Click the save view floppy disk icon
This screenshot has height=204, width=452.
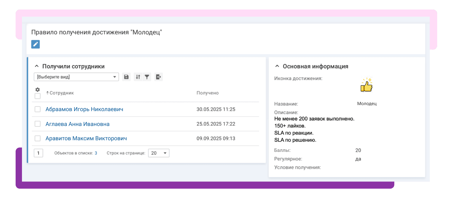(126, 77)
